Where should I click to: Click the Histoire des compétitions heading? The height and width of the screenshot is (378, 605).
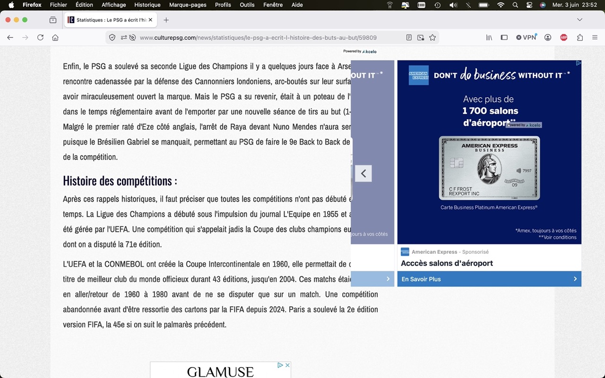click(120, 180)
